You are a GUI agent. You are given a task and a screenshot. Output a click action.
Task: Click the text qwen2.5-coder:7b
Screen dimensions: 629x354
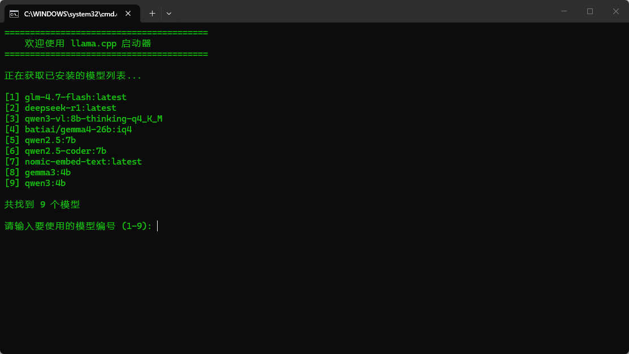point(66,151)
